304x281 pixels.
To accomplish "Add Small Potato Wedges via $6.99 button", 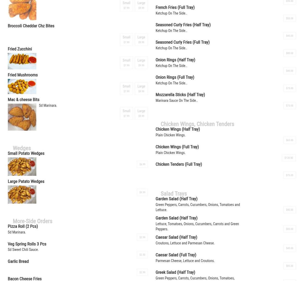I will coord(142,164).
